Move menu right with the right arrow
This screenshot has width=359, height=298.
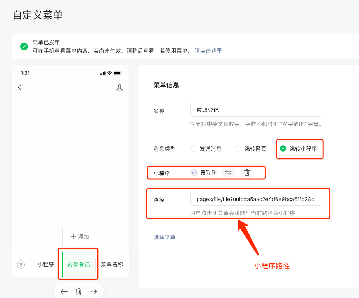[94, 291]
